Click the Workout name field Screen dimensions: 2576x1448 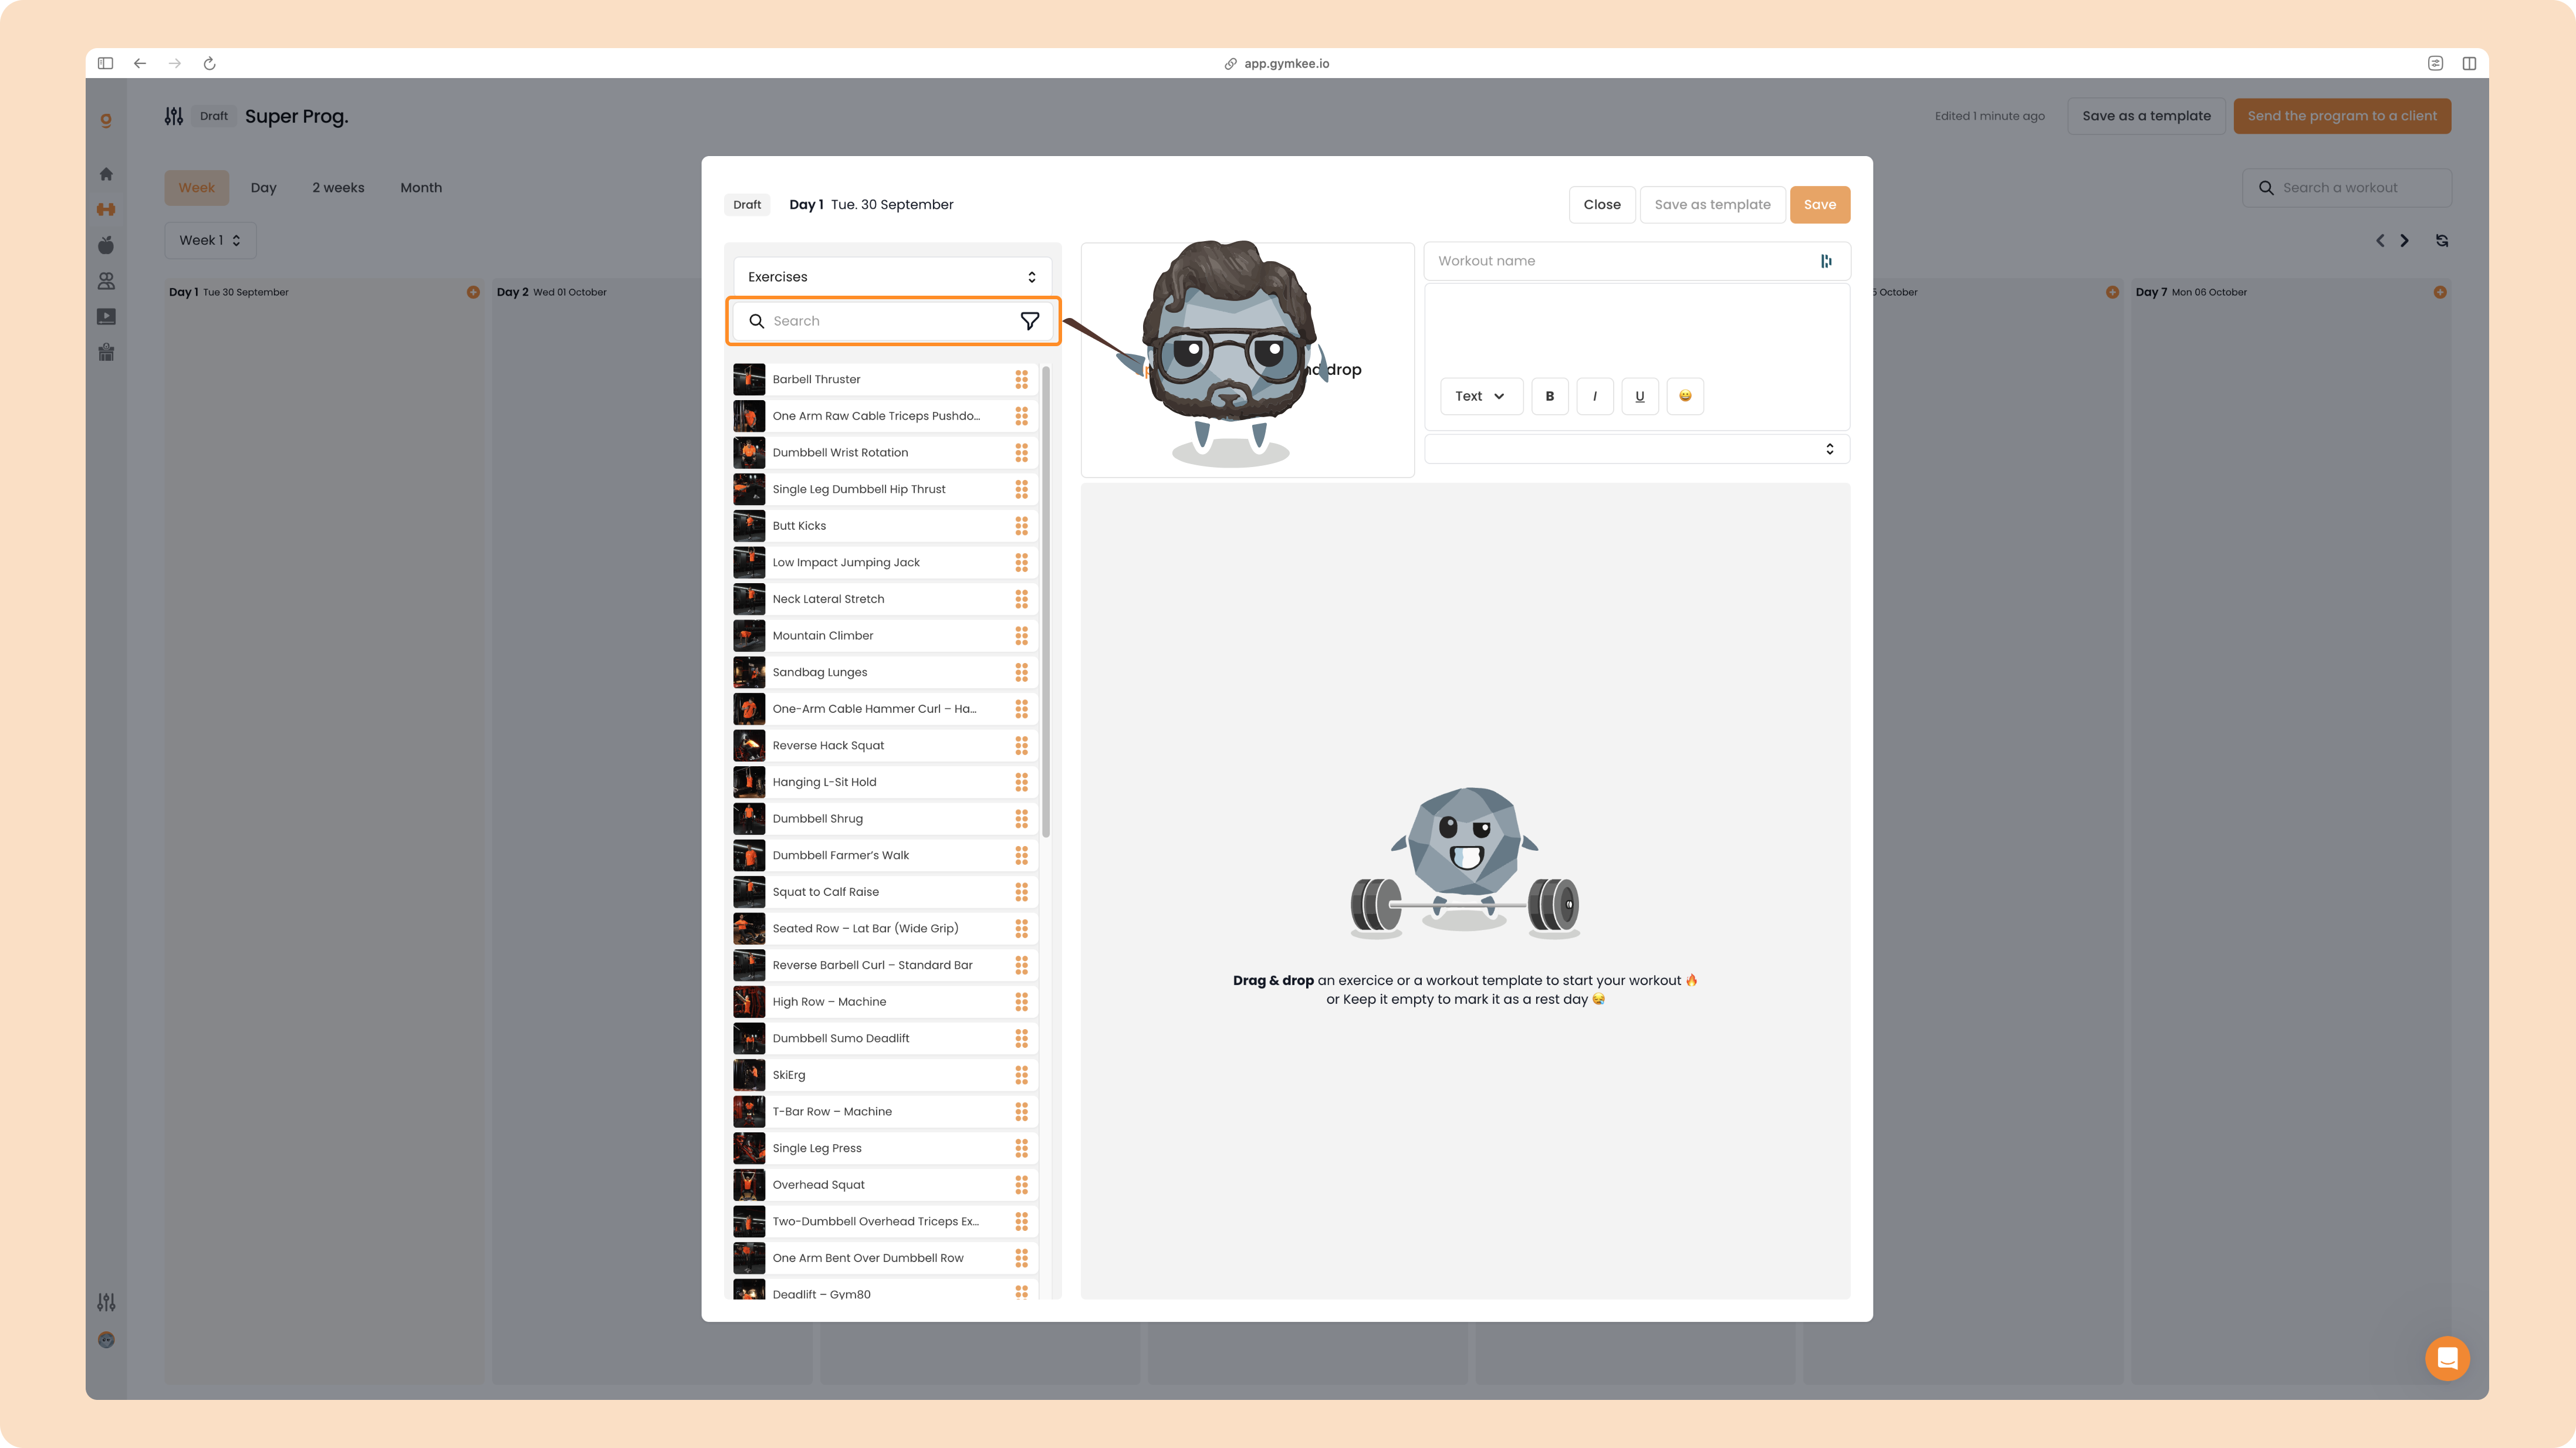[1637, 261]
